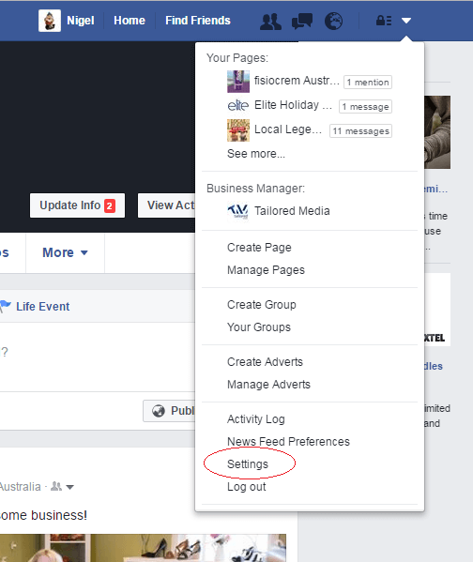
Task: Click the fisiocrem Australia page icon
Action: click(x=238, y=82)
